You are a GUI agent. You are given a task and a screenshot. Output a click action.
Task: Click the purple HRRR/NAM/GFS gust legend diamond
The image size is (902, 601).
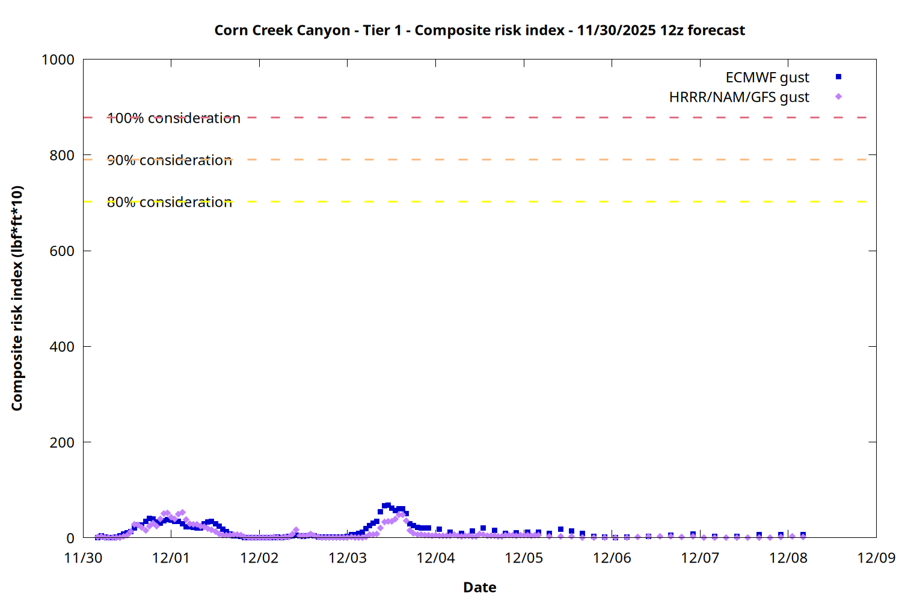click(x=838, y=97)
